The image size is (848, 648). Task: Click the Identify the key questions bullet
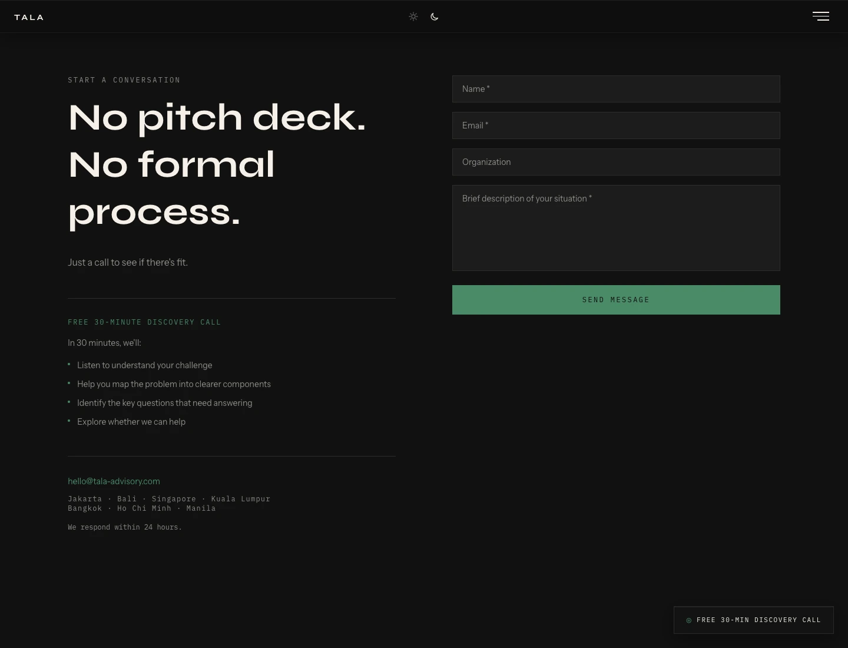tap(164, 403)
